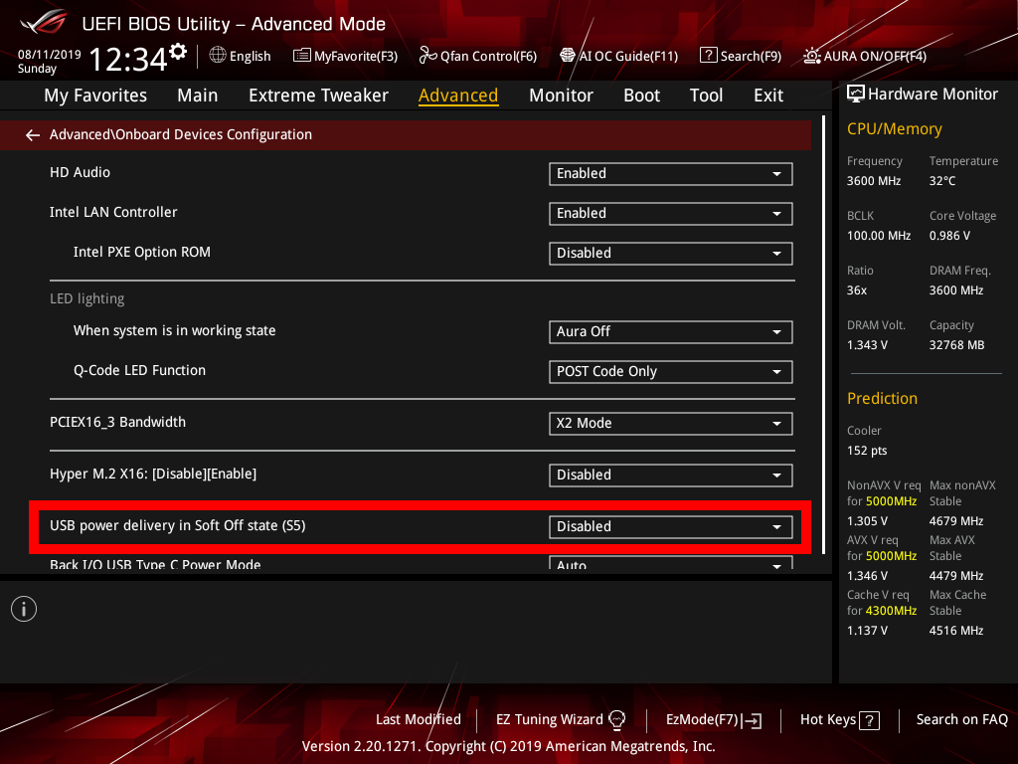This screenshot has width=1018, height=764.
Task: Click the AI OC Guide brain icon
Action: 568,56
